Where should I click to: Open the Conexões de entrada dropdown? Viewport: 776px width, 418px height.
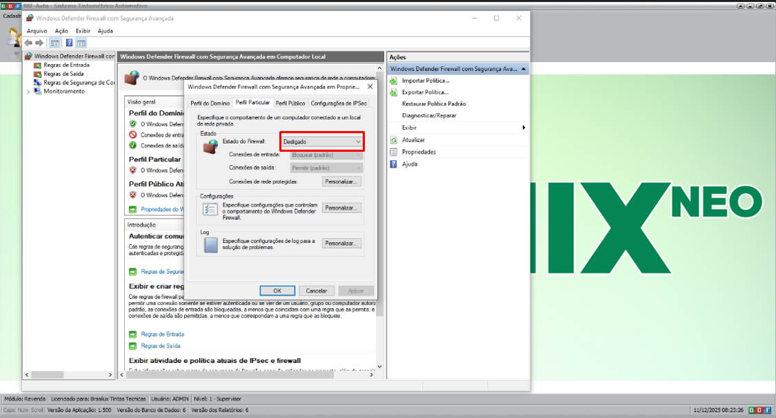326,155
